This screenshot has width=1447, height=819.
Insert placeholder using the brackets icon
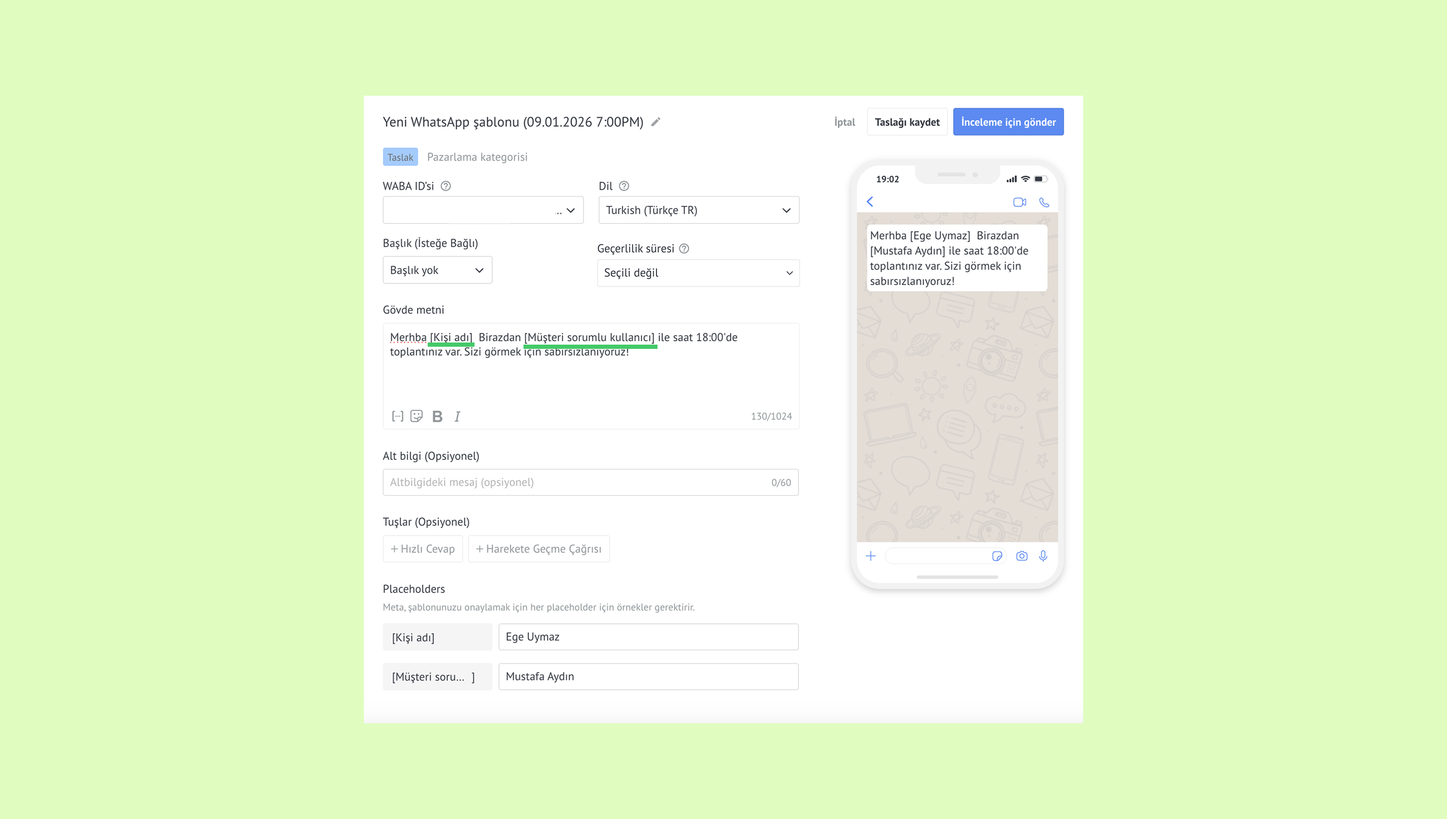click(x=397, y=416)
